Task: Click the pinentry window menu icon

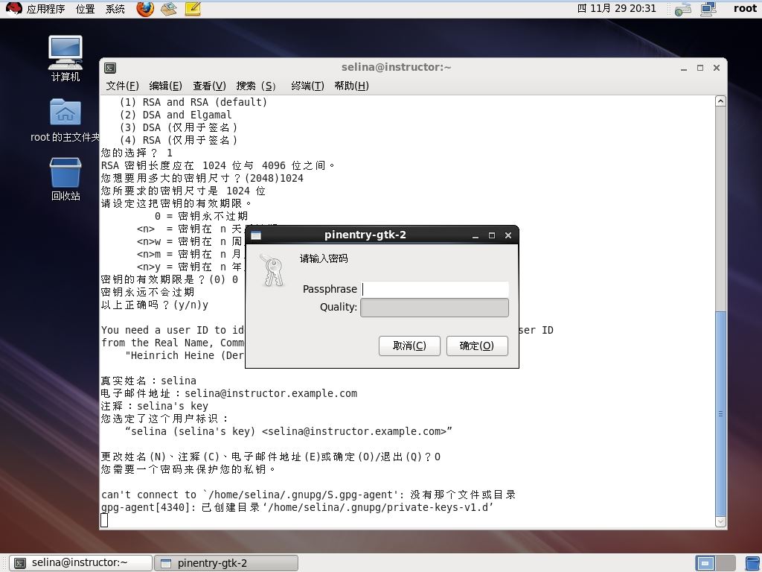Action: point(256,235)
